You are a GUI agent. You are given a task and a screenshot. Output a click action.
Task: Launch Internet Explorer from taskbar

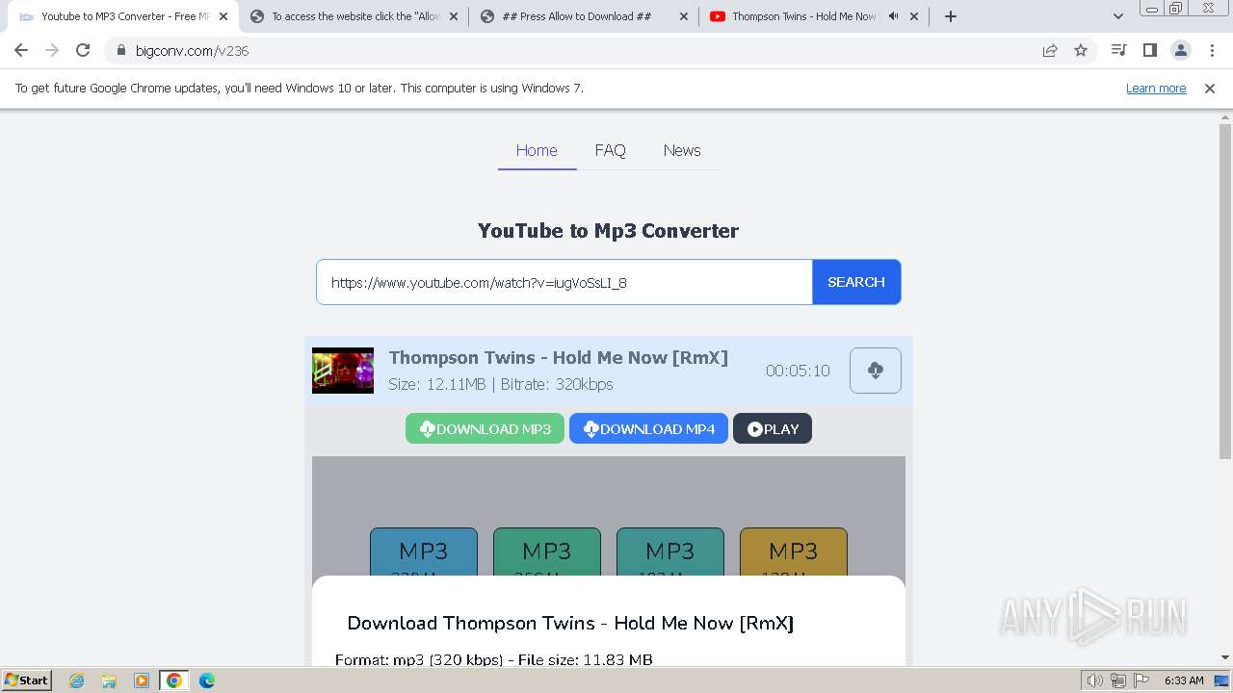tap(76, 680)
